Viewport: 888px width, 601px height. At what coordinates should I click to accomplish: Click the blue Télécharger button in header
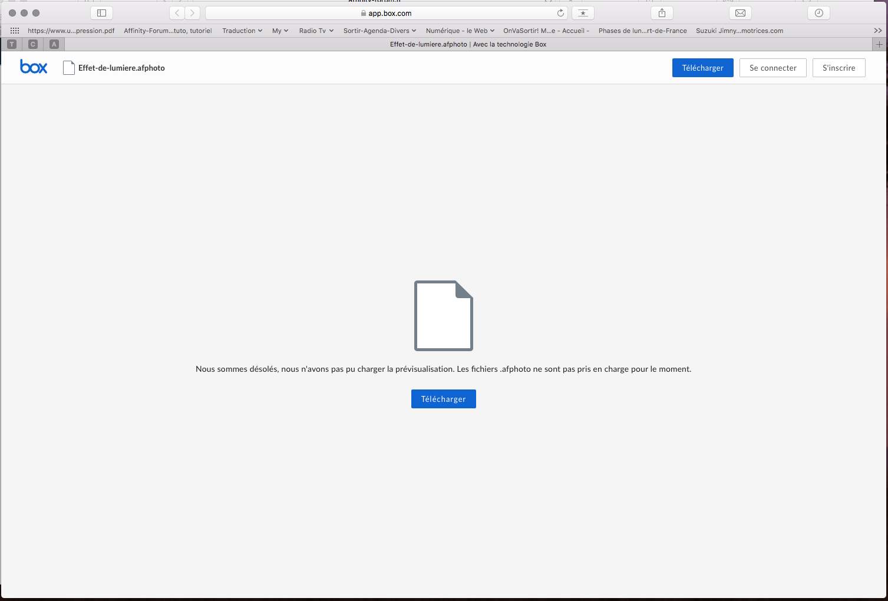[703, 68]
